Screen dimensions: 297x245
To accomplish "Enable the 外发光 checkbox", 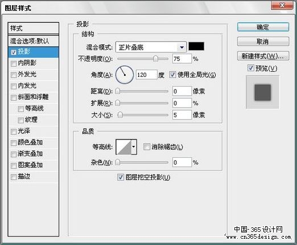I will (14, 75).
